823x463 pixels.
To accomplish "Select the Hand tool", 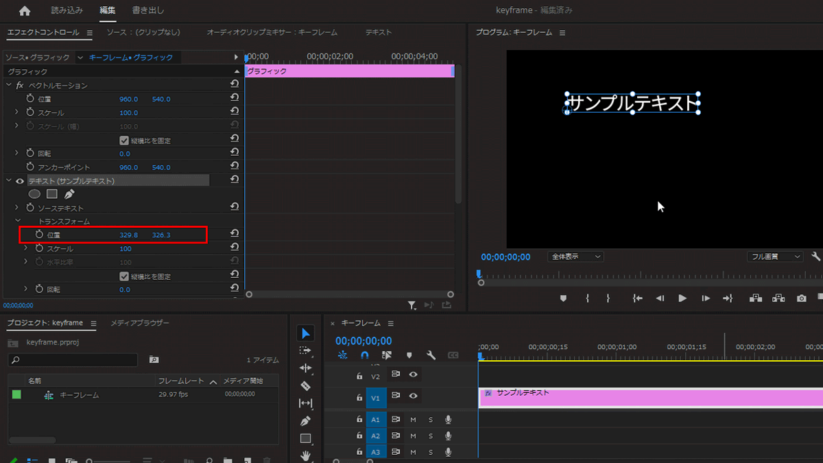I will (x=306, y=455).
